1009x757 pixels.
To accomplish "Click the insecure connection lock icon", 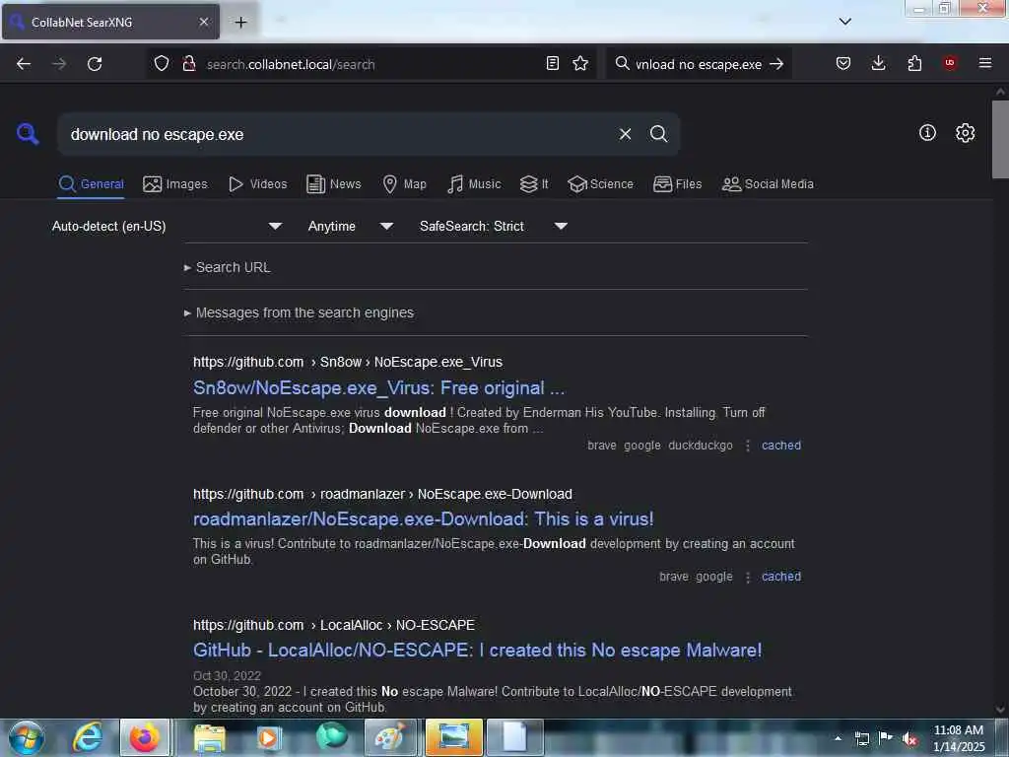I will [x=189, y=64].
